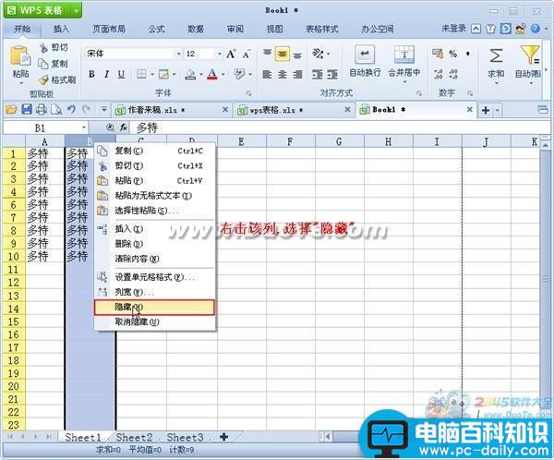Switch to Sheet2 worksheet
This screenshot has width=554, height=460.
(134, 438)
